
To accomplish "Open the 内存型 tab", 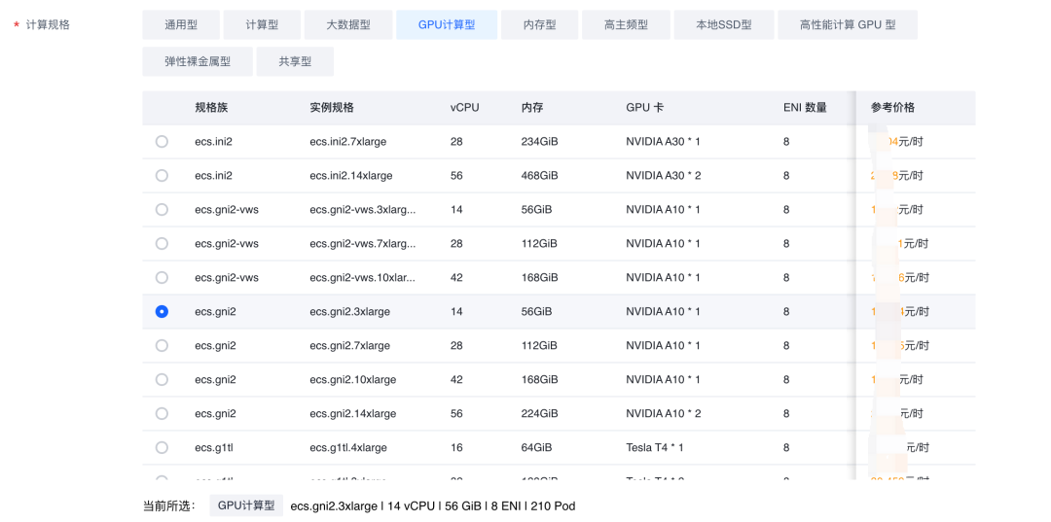I will click(x=539, y=25).
